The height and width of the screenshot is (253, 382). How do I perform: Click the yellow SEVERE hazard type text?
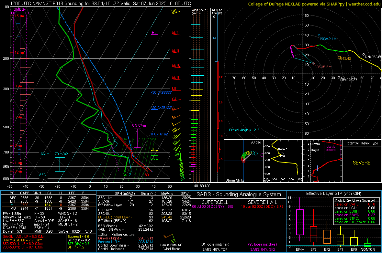tap(362, 163)
